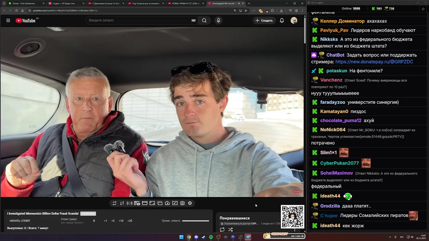
Task: Add +10 minutes to split
Action: [x=121, y=221]
